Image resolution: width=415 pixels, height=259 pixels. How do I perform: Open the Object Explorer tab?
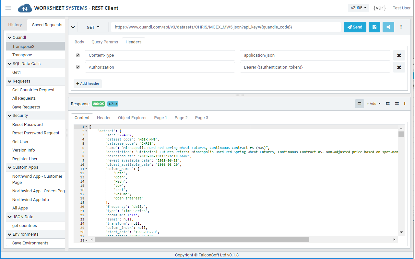coord(132,118)
